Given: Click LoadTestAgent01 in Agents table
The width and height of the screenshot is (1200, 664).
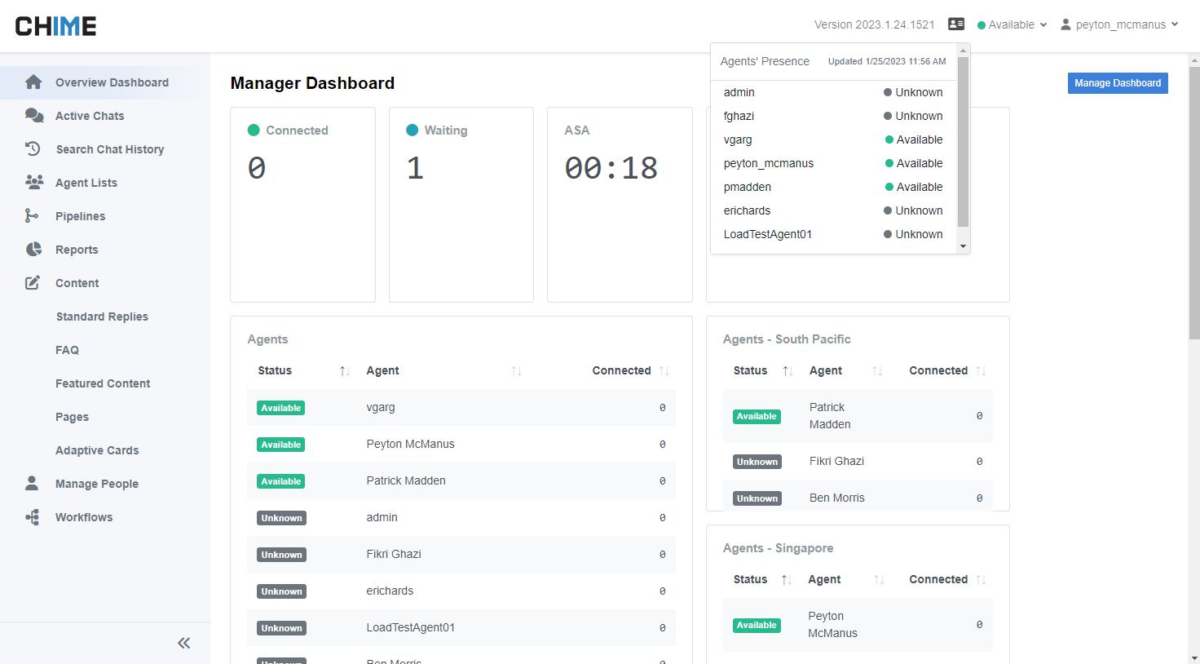Looking at the screenshot, I should (410, 628).
